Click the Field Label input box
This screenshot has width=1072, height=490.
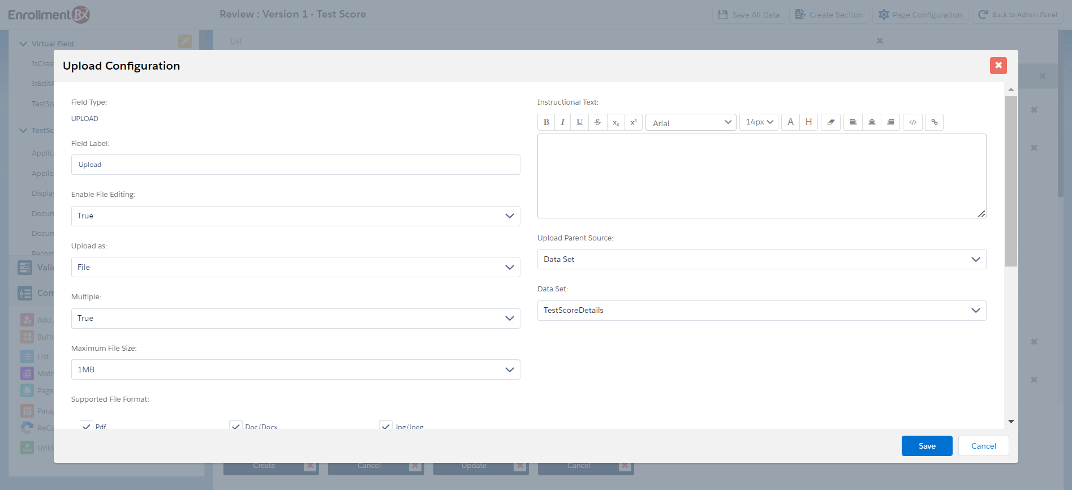click(x=295, y=165)
